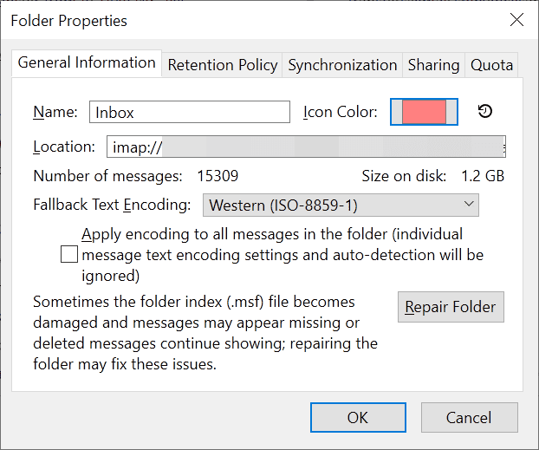This screenshot has width=539, height=450.
Task: Close the Folder Properties dialog
Action: (x=516, y=20)
